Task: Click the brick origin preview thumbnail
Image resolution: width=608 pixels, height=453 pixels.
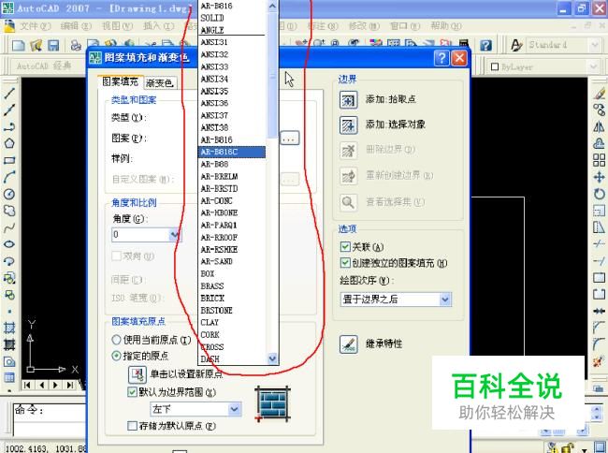Action: pos(273,403)
